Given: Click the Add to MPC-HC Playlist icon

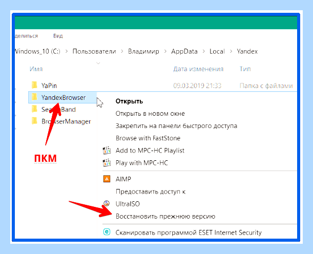Looking at the screenshot, I should tap(107, 151).
